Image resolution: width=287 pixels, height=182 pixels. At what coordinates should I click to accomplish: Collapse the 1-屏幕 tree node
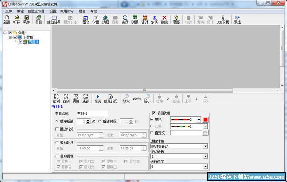pos(10,37)
